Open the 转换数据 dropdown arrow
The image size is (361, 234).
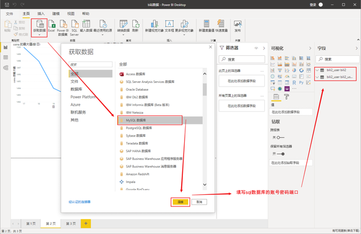click(123, 35)
